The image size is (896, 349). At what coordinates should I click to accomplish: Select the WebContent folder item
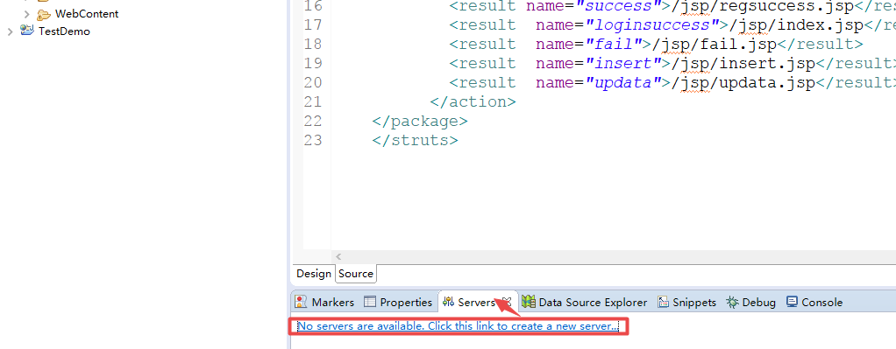pos(87,14)
